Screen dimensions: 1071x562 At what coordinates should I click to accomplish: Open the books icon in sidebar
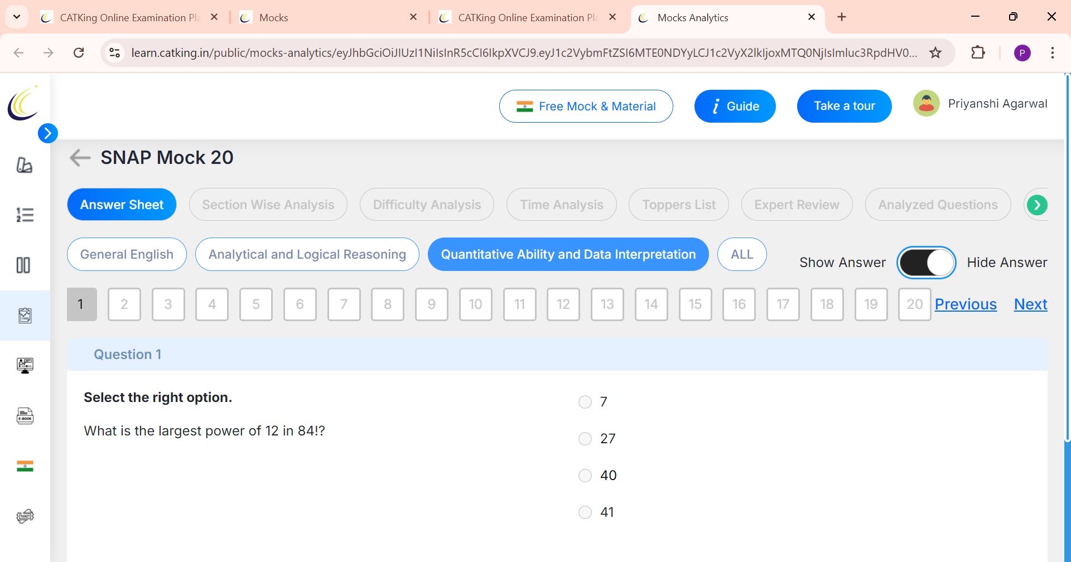(x=25, y=165)
